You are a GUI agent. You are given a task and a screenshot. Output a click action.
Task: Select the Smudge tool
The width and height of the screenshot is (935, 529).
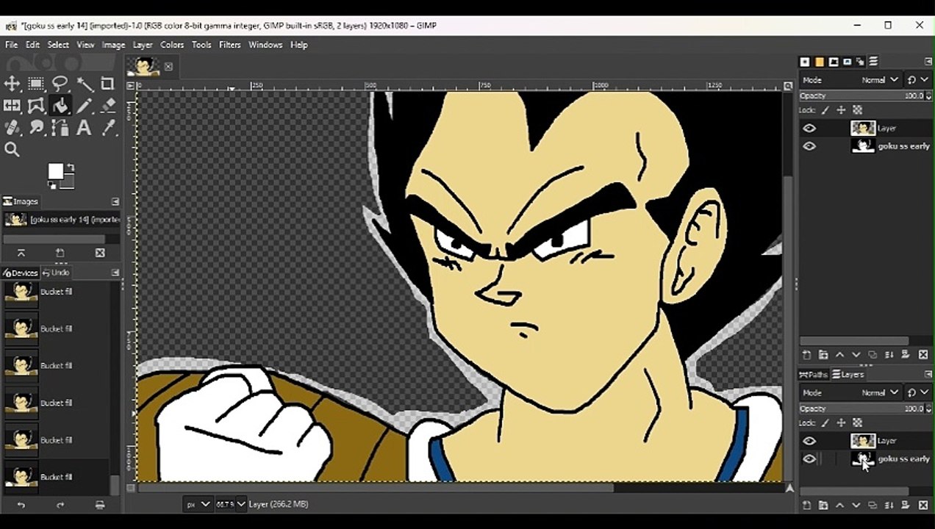coord(36,128)
